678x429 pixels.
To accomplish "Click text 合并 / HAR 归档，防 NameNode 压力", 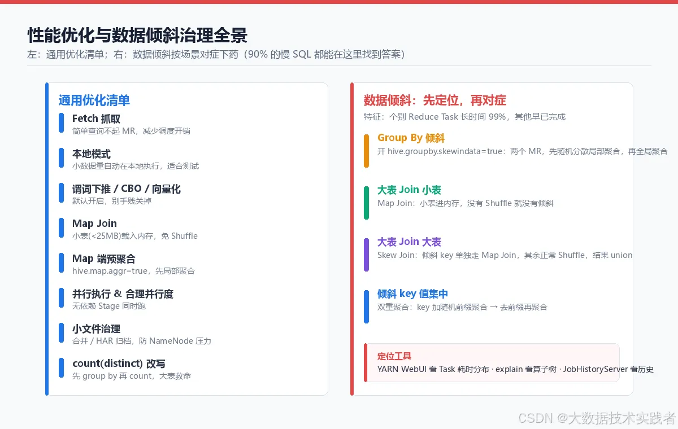I will (142, 341).
